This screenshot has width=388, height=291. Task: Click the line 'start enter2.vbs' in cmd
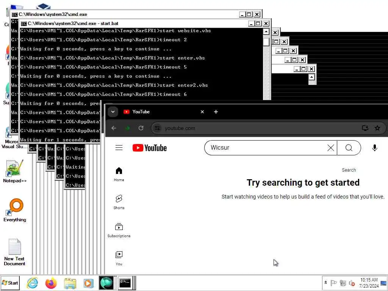[x=184, y=85]
